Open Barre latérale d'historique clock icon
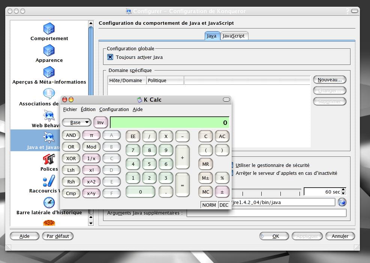 click(49, 203)
